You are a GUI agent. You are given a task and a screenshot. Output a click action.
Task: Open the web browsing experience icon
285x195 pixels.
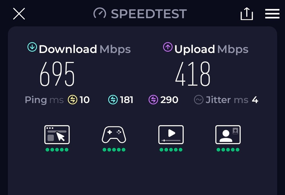pos(57,135)
